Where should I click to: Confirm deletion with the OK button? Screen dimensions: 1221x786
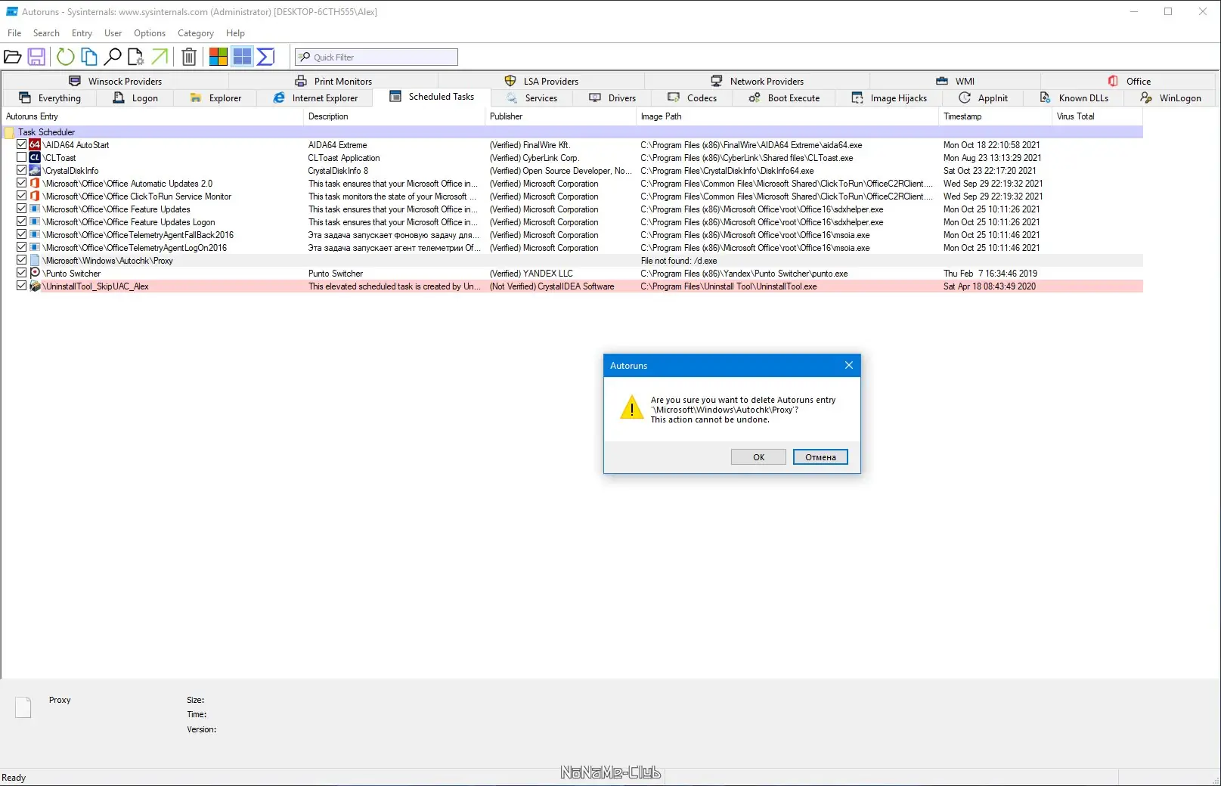(758, 457)
